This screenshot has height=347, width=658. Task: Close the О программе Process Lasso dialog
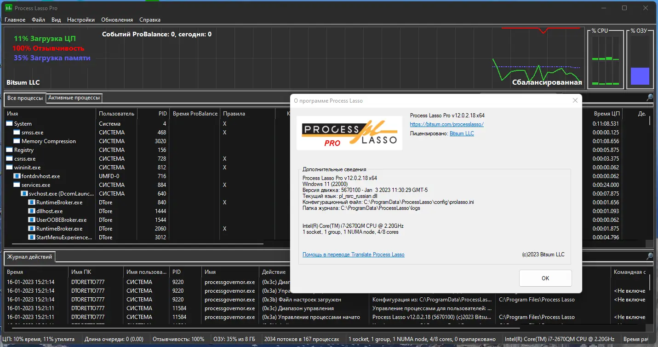click(x=575, y=100)
